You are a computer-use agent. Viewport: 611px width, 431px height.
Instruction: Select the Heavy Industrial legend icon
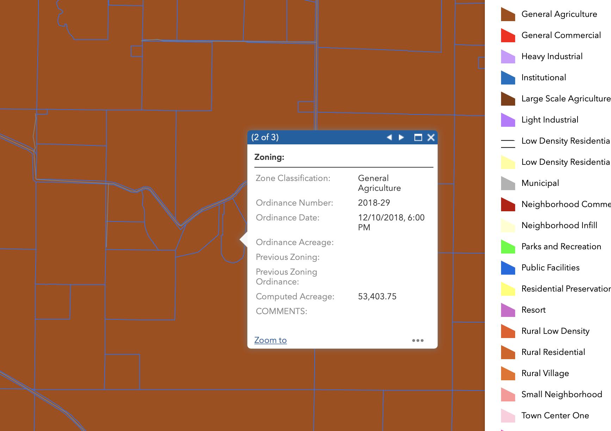508,57
